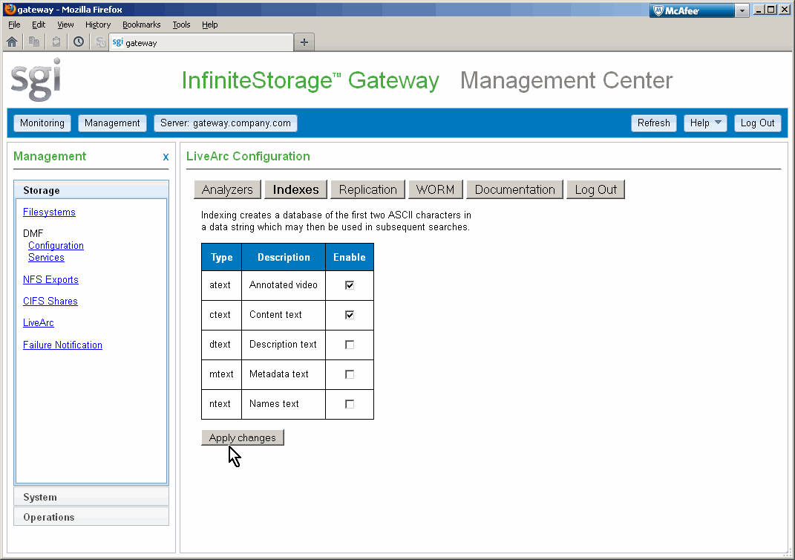This screenshot has height=560, width=795.
Task: Open a new tab with plus button
Action: [x=304, y=42]
